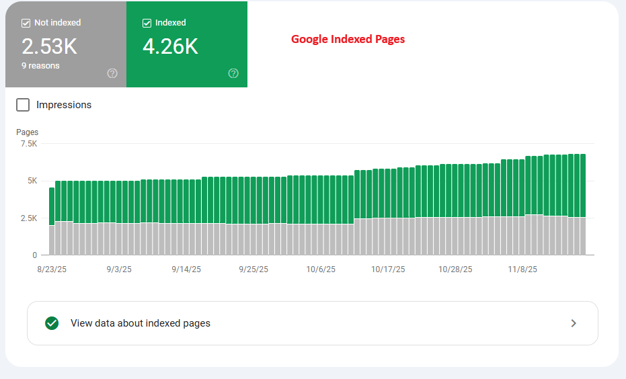626x379 pixels.
Task: Click the help icon on Indexed card
Action: click(x=233, y=73)
